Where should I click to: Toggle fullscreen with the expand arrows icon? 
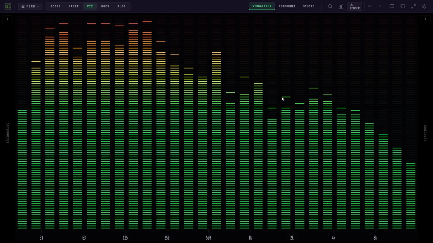pyautogui.click(x=413, y=6)
